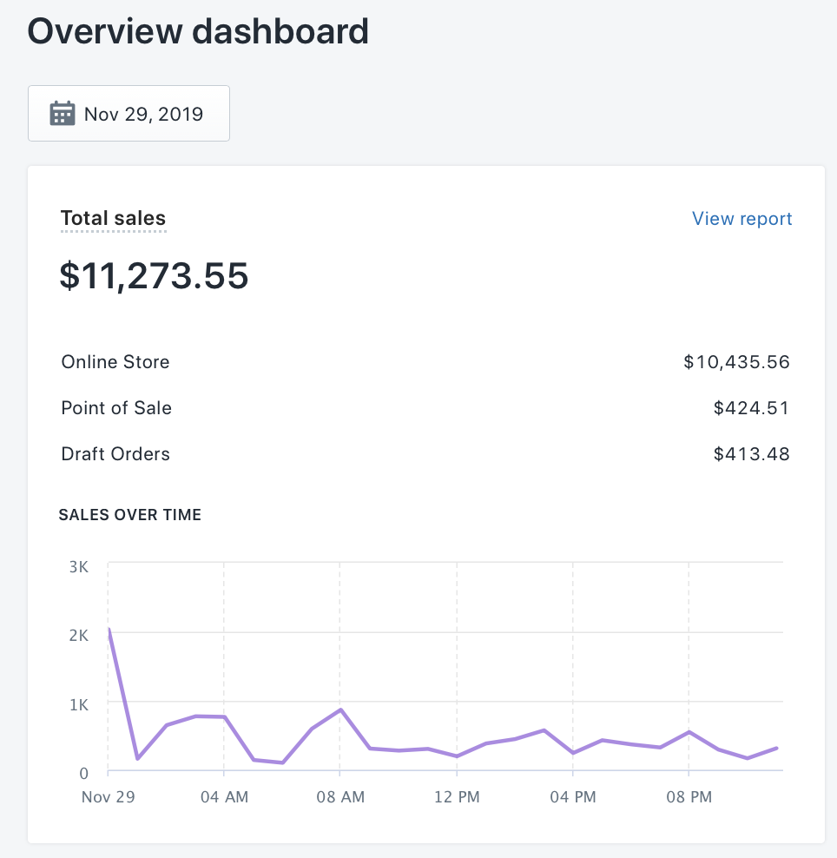The image size is (837, 858).
Task: Open the View report link
Action: pyautogui.click(x=741, y=218)
